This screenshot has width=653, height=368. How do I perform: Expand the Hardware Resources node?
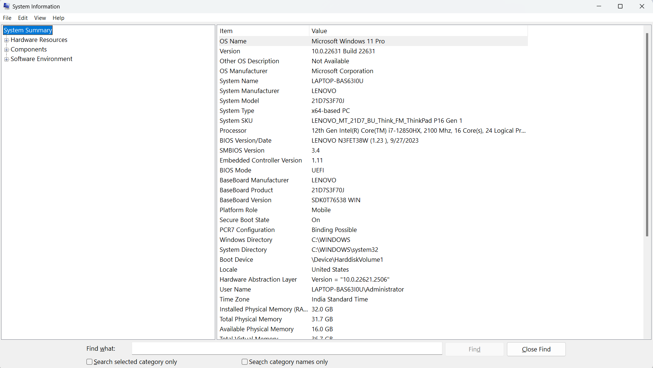(x=6, y=40)
